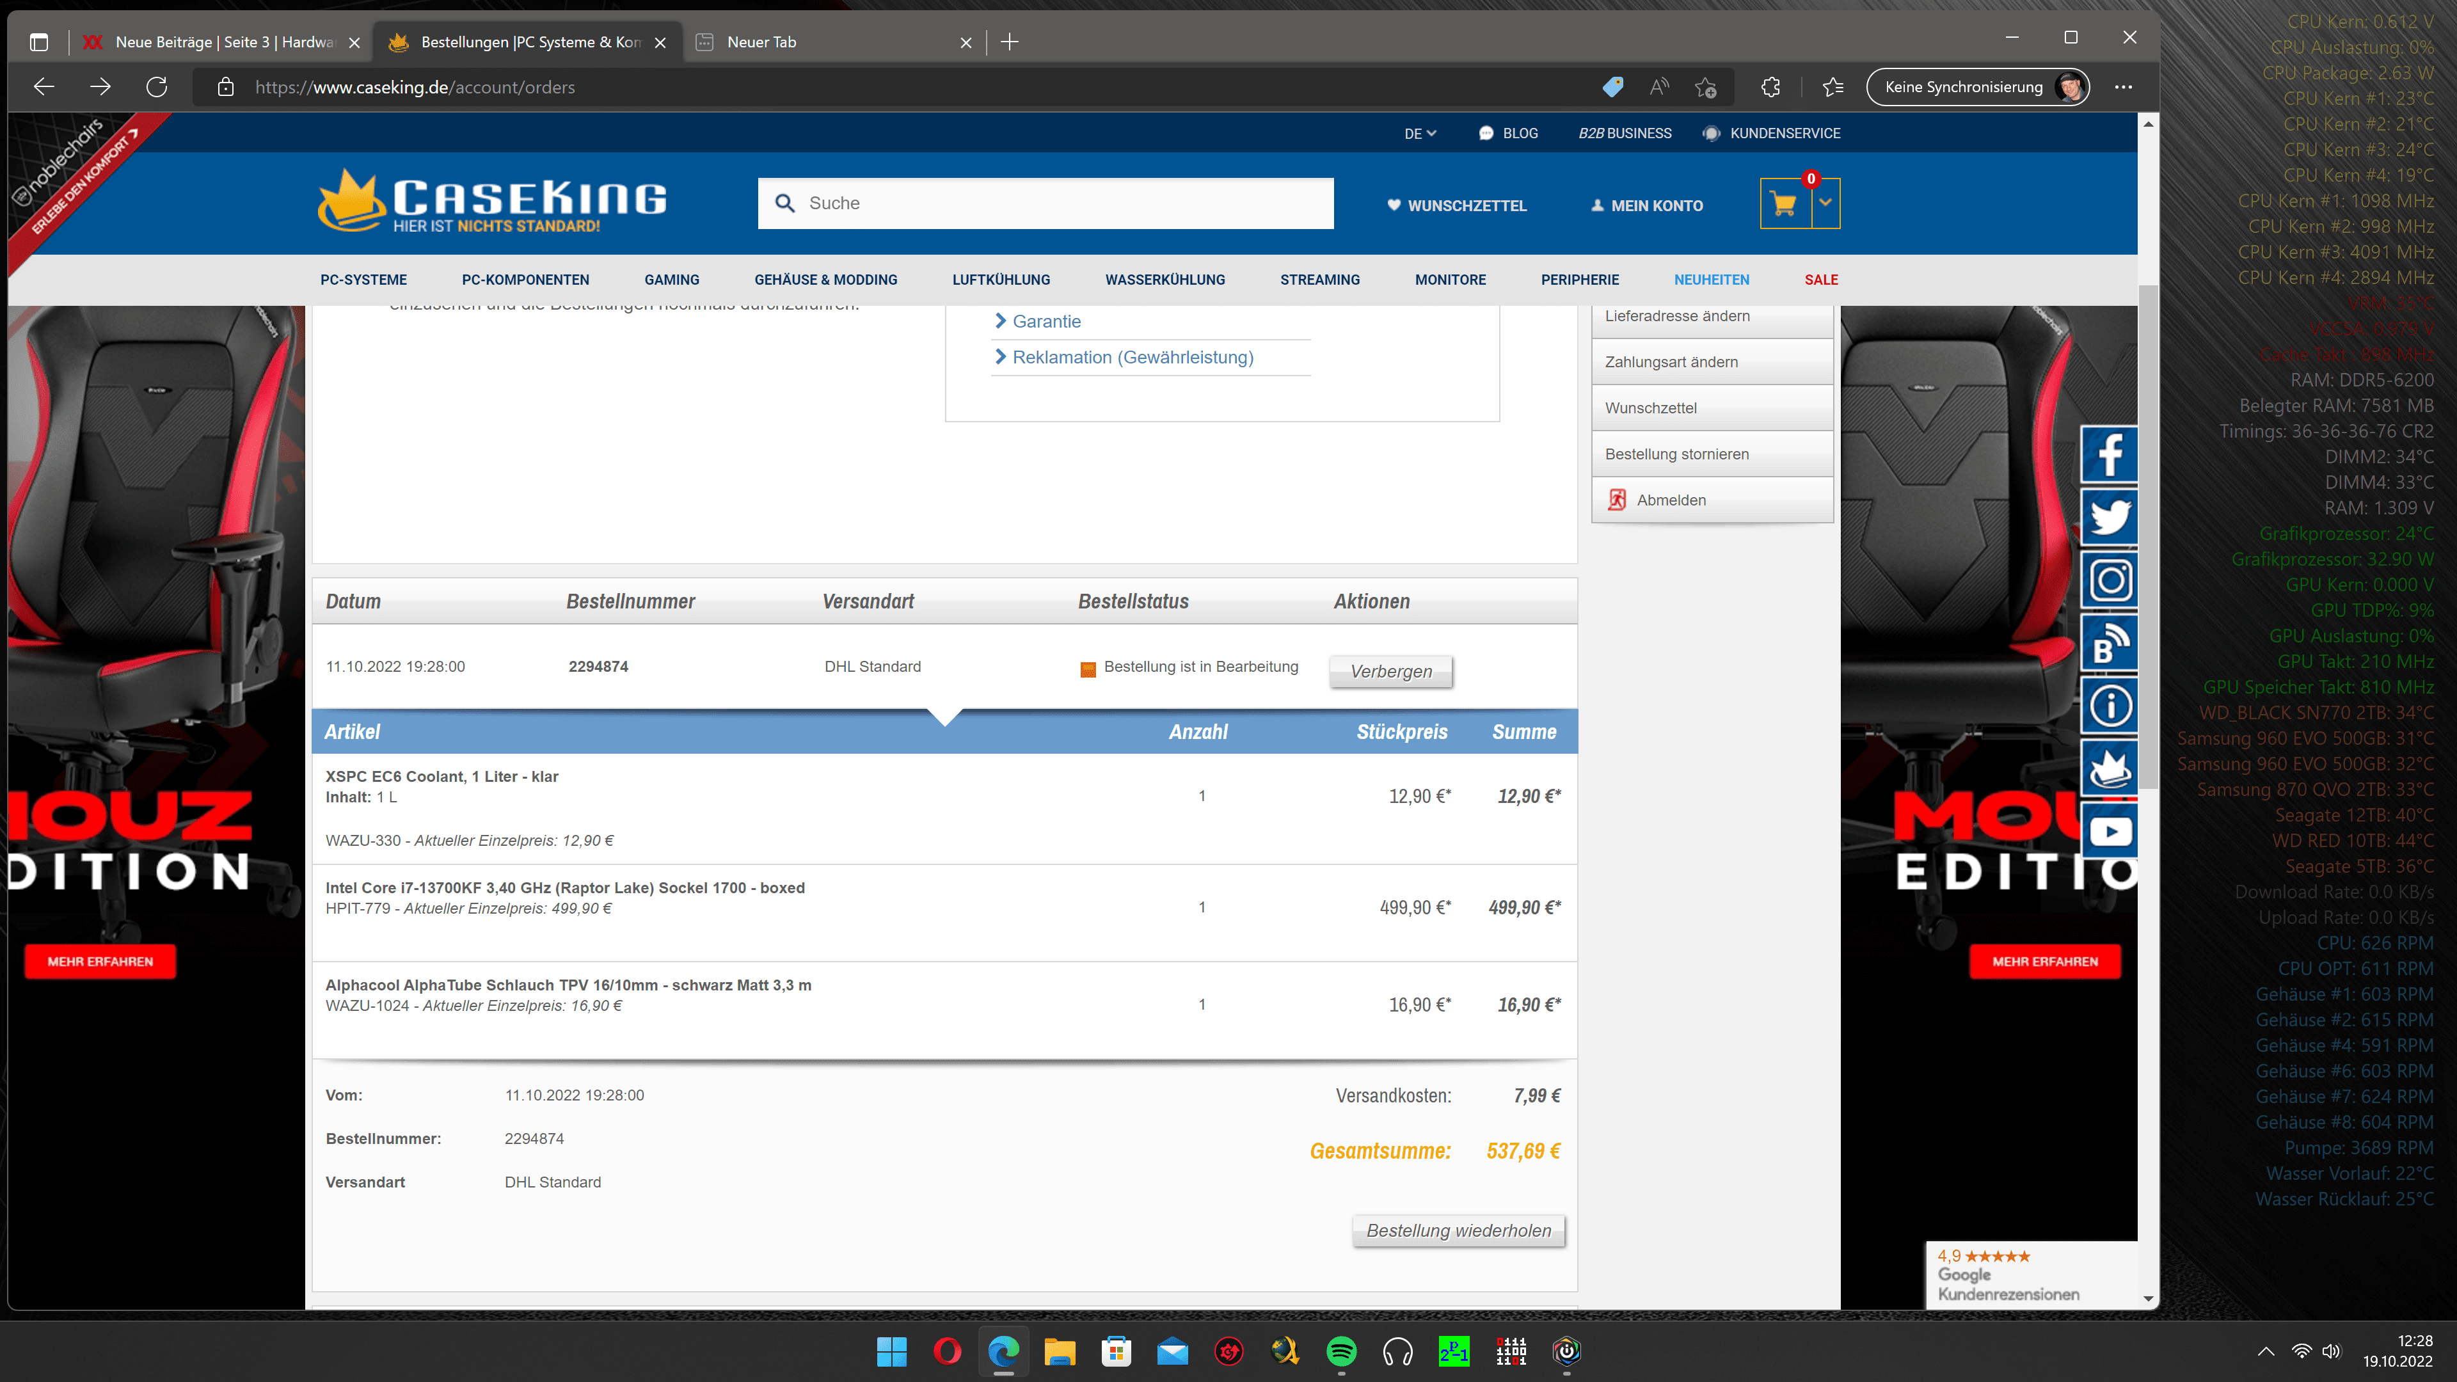Viewport: 2457px width, 1382px height.
Task: Open the favorites list icon
Action: point(1833,87)
